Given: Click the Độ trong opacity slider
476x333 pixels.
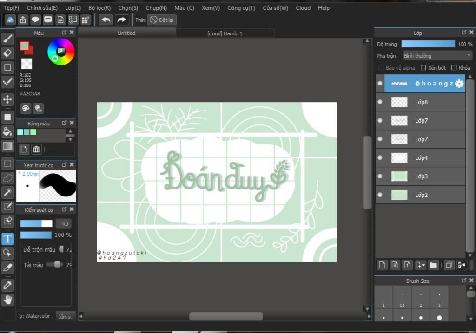Looking at the screenshot, I should point(428,44).
